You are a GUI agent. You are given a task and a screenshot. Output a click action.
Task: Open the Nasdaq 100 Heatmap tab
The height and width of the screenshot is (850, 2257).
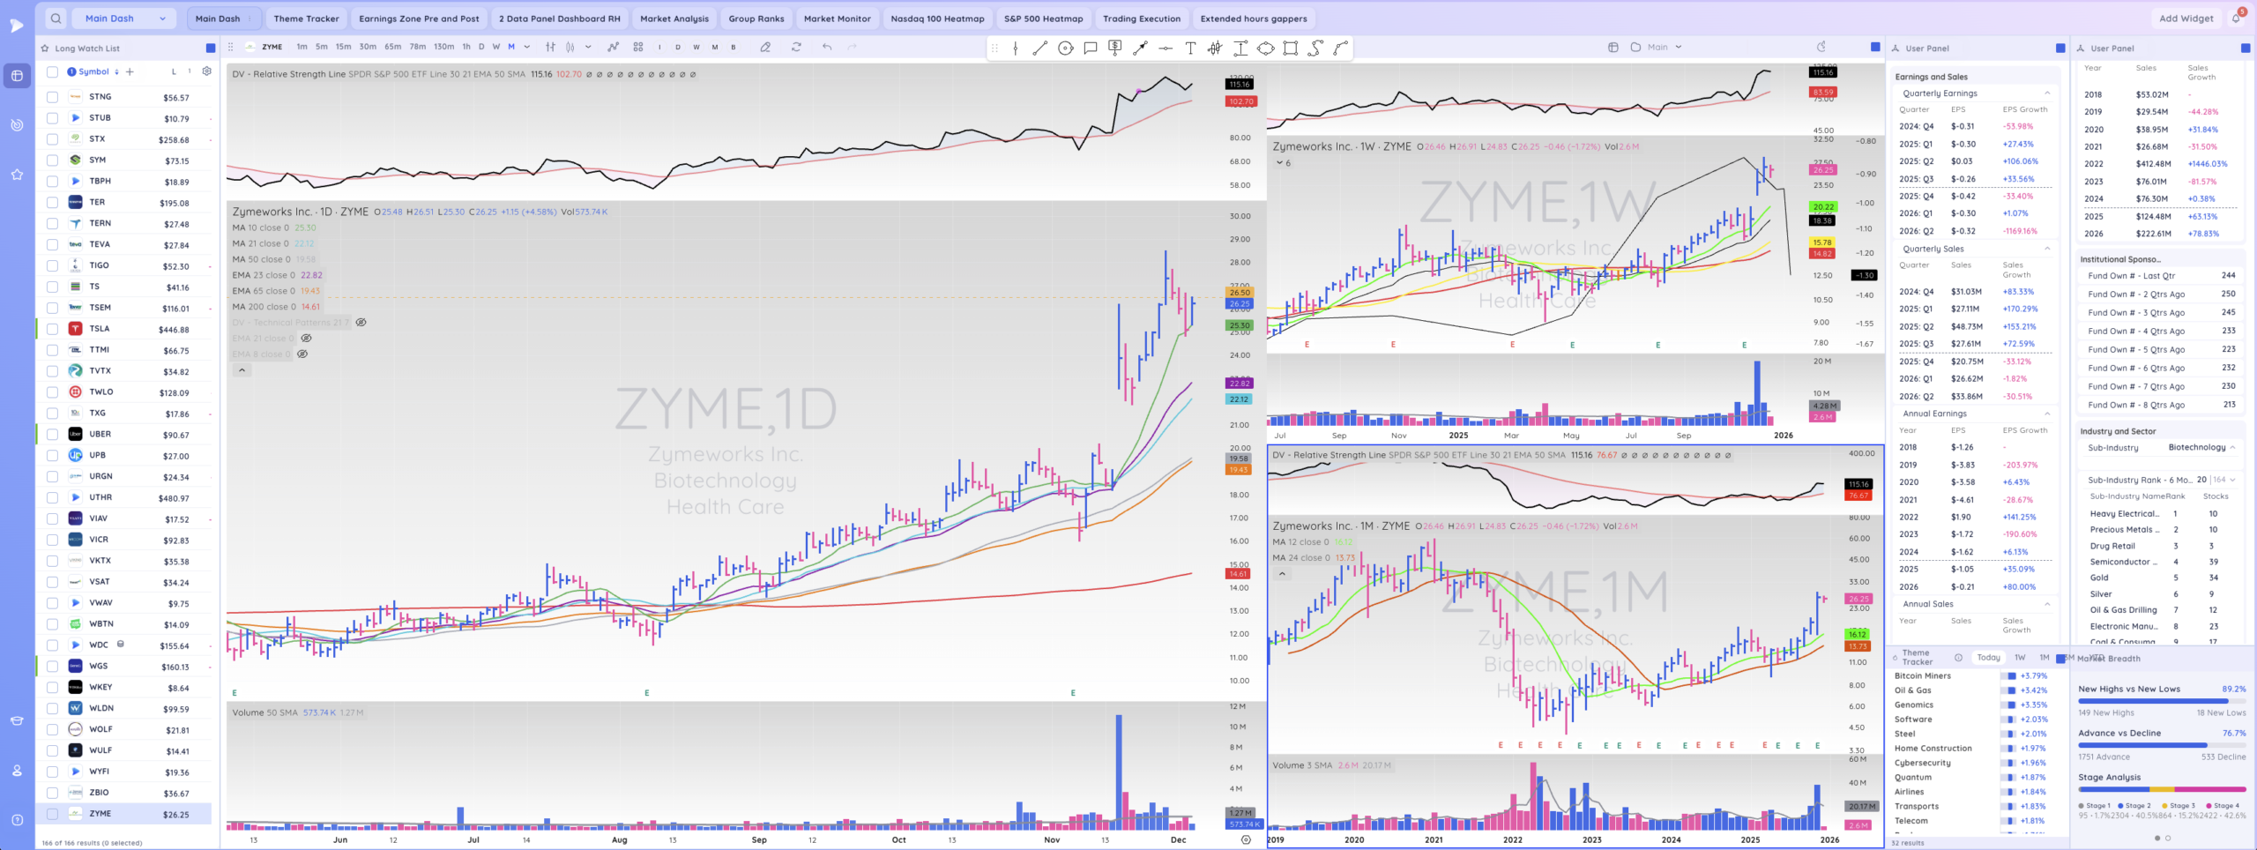click(936, 19)
